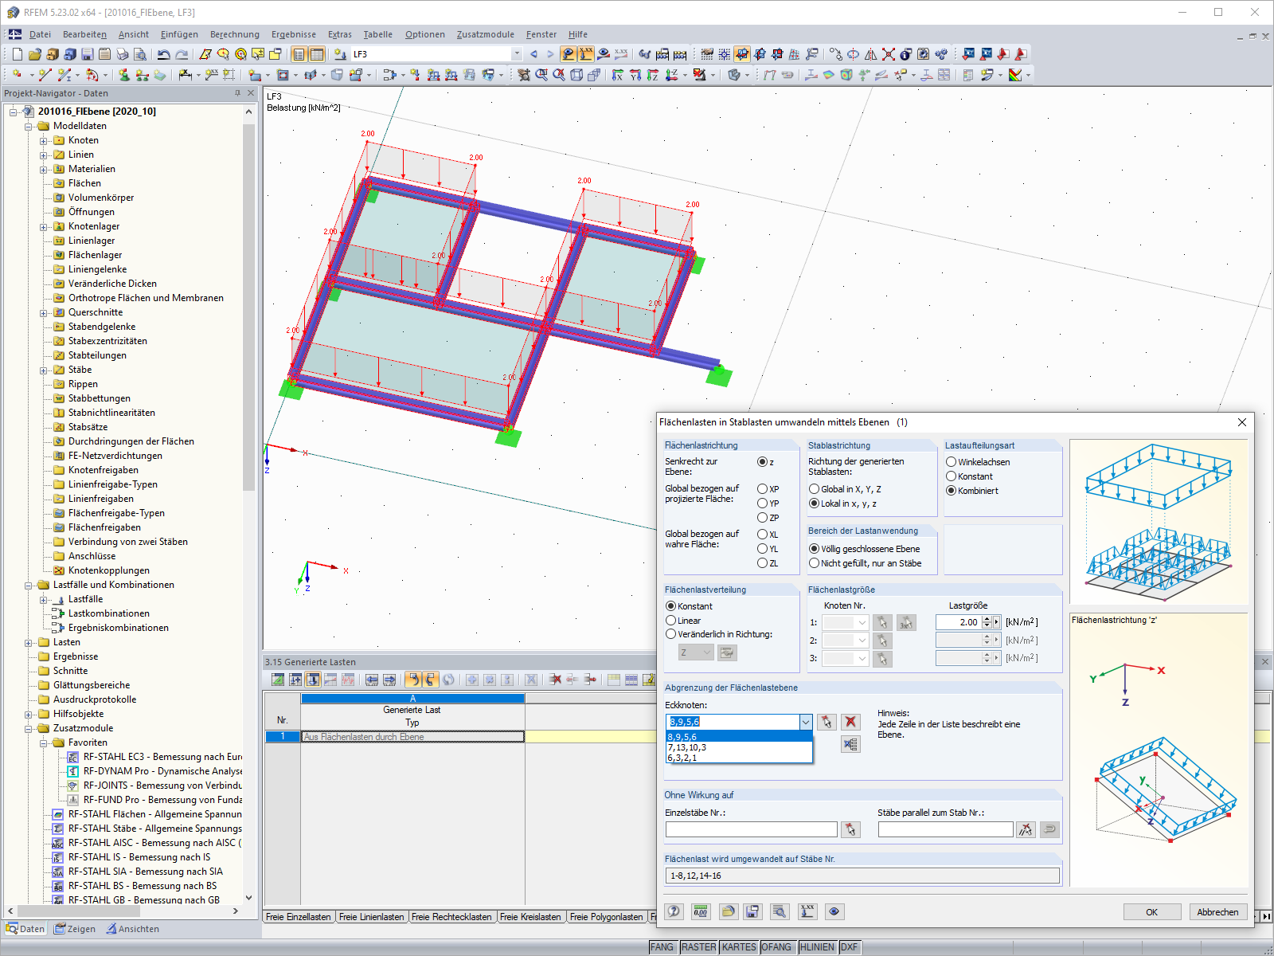The width and height of the screenshot is (1274, 956).
Task: Click the Abbrechen button
Action: (x=1217, y=911)
